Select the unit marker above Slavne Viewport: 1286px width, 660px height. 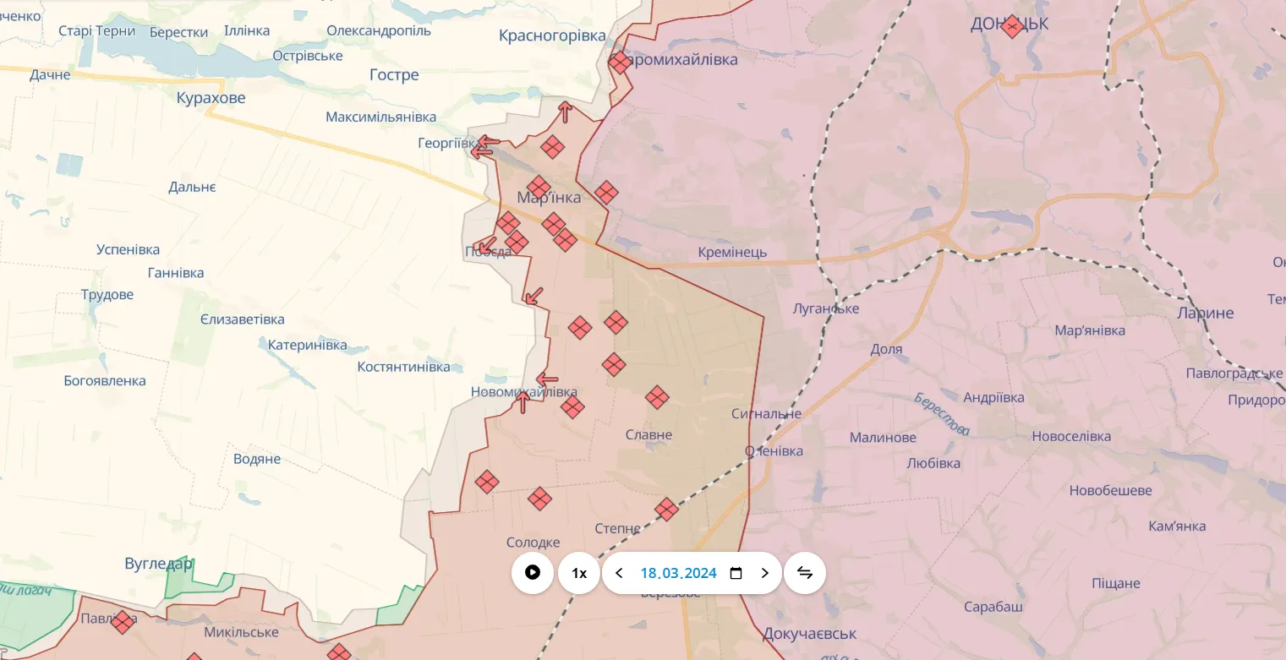point(657,396)
